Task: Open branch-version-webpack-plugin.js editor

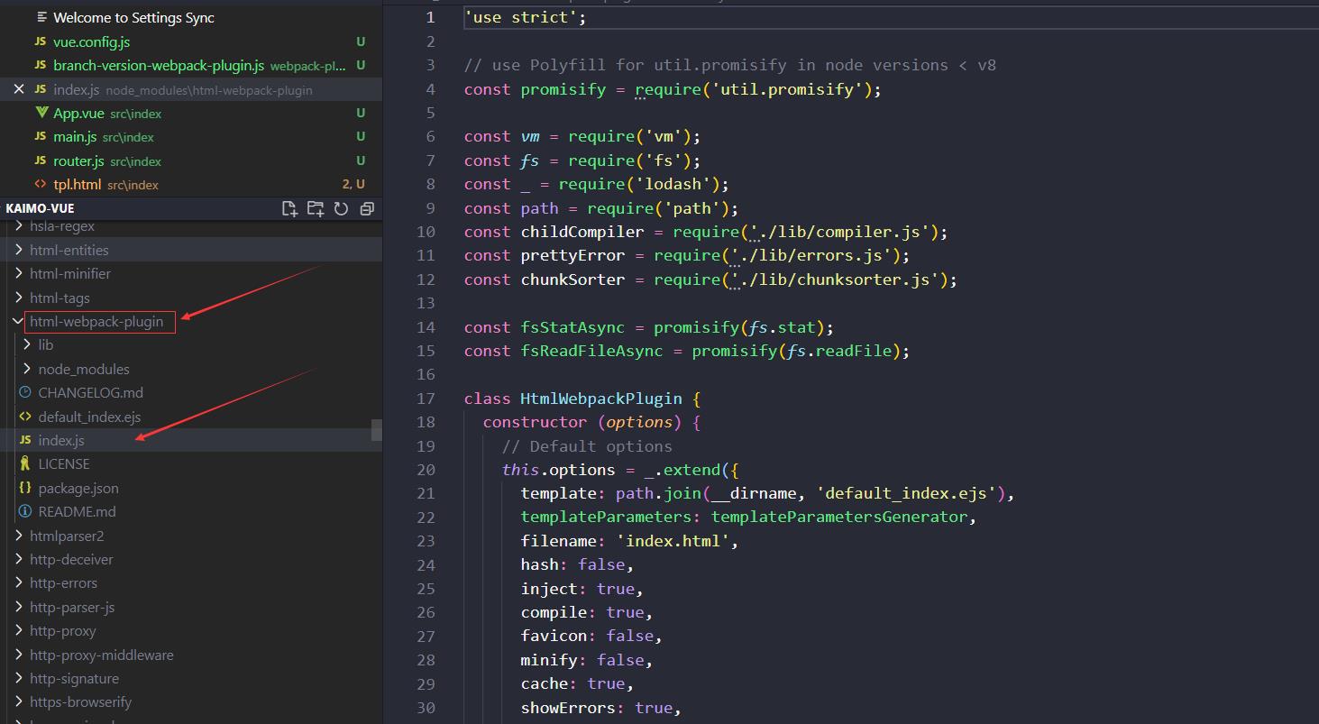Action: (159, 66)
